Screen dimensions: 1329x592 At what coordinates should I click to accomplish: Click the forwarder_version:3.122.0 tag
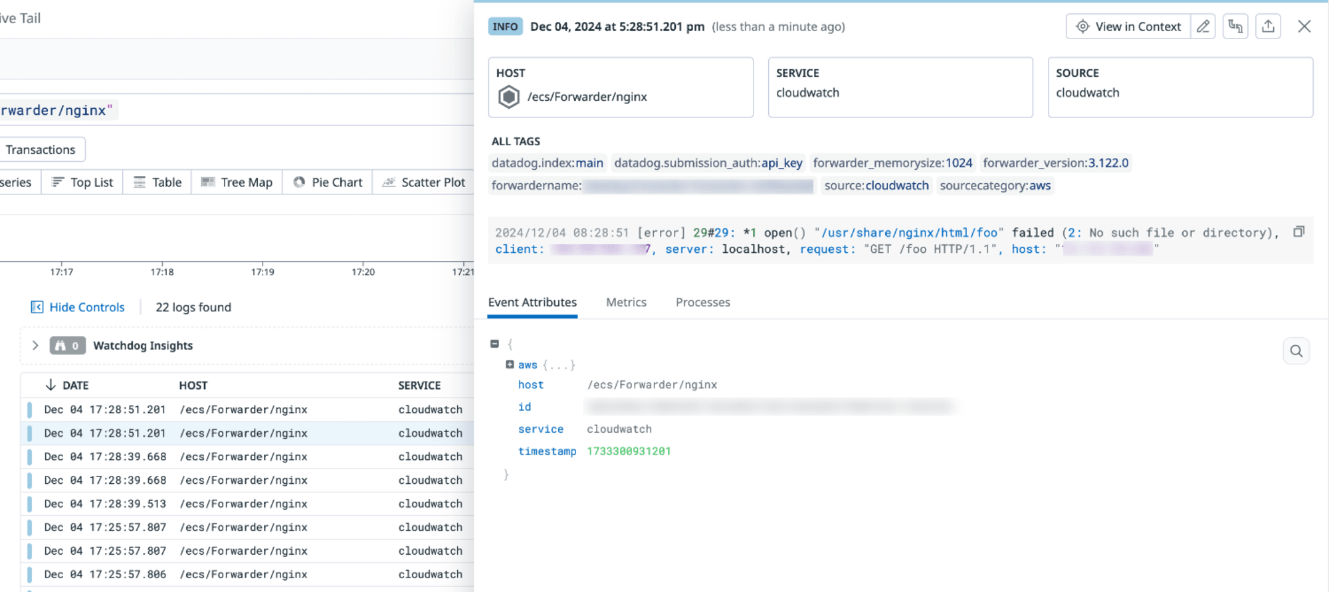click(x=1056, y=163)
